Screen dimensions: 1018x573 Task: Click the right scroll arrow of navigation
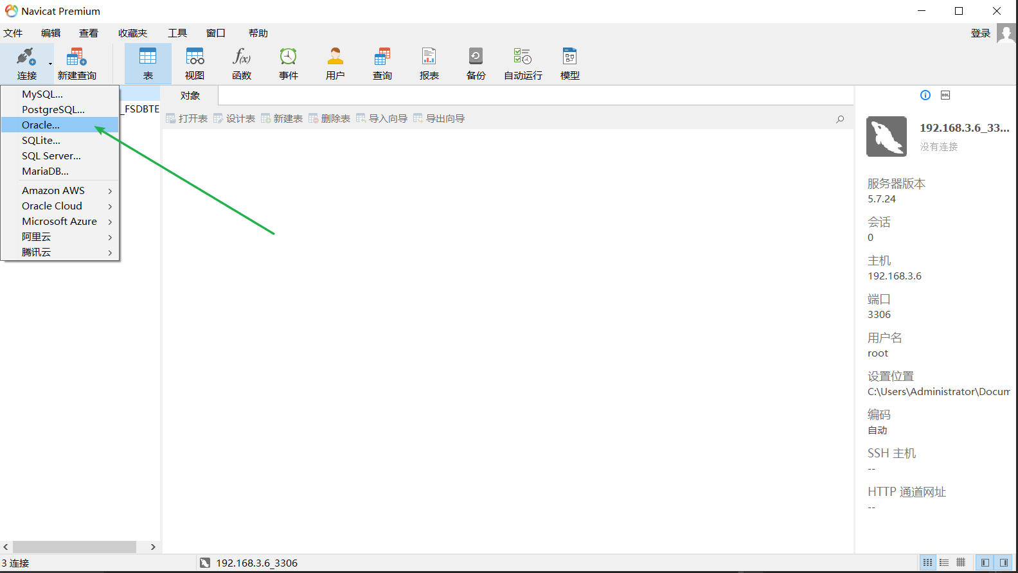click(153, 547)
